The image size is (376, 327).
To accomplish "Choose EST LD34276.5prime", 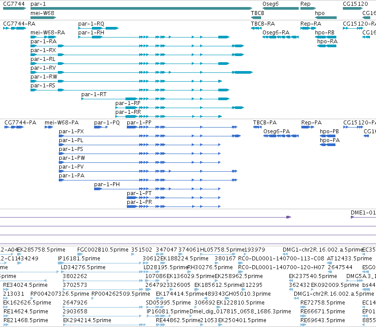I will pos(83,267).
